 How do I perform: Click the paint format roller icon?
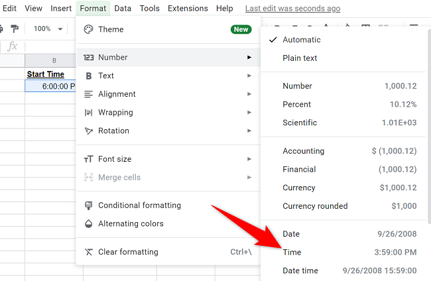15,29
